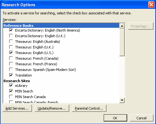The width and height of the screenshot is (156, 124).
Task: Select 'Thesaurus: English (U.S.)' row text
Action: point(34,53)
